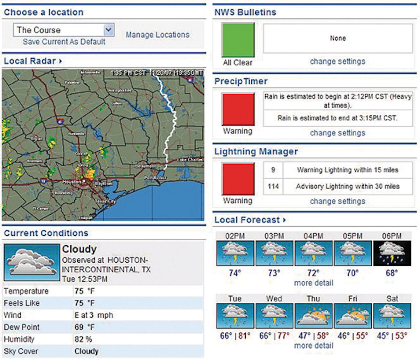Click Saturday's forecast weather icon
420x359 pixels.
click(x=393, y=316)
